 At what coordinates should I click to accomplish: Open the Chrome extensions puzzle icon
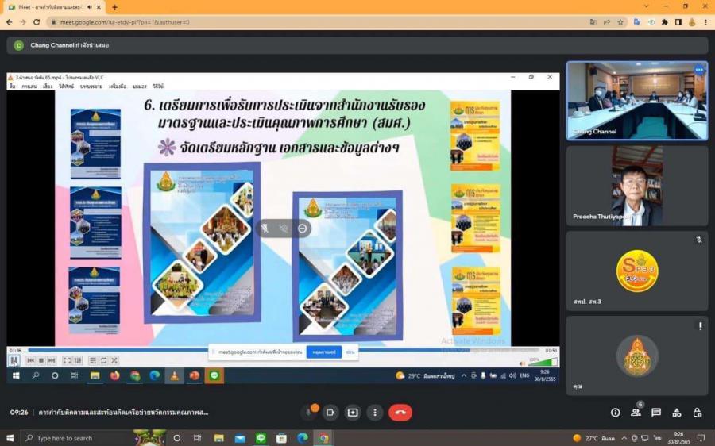coord(665,22)
